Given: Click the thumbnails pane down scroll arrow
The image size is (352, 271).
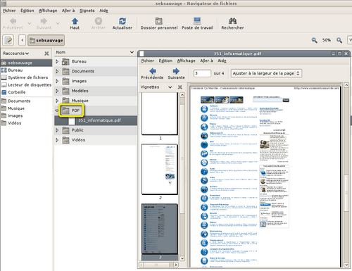Looking at the screenshot, I should point(182,258).
